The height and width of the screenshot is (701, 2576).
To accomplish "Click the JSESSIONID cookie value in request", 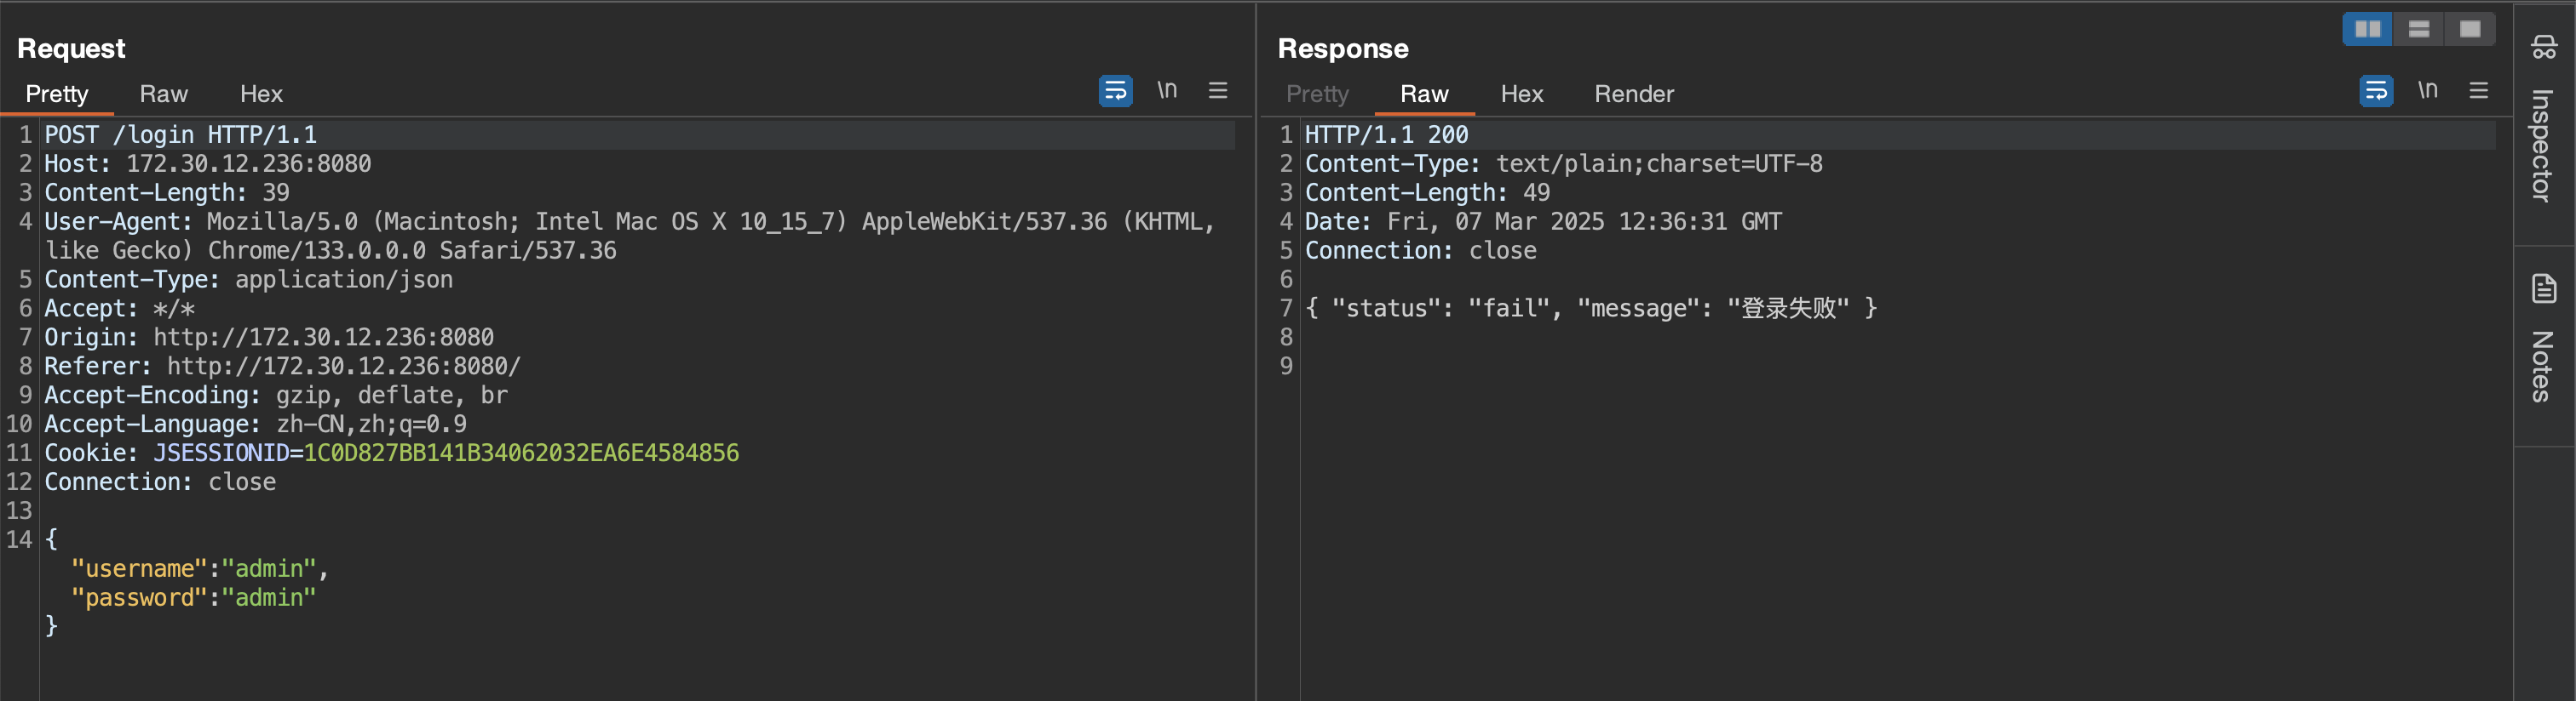I will (521, 453).
